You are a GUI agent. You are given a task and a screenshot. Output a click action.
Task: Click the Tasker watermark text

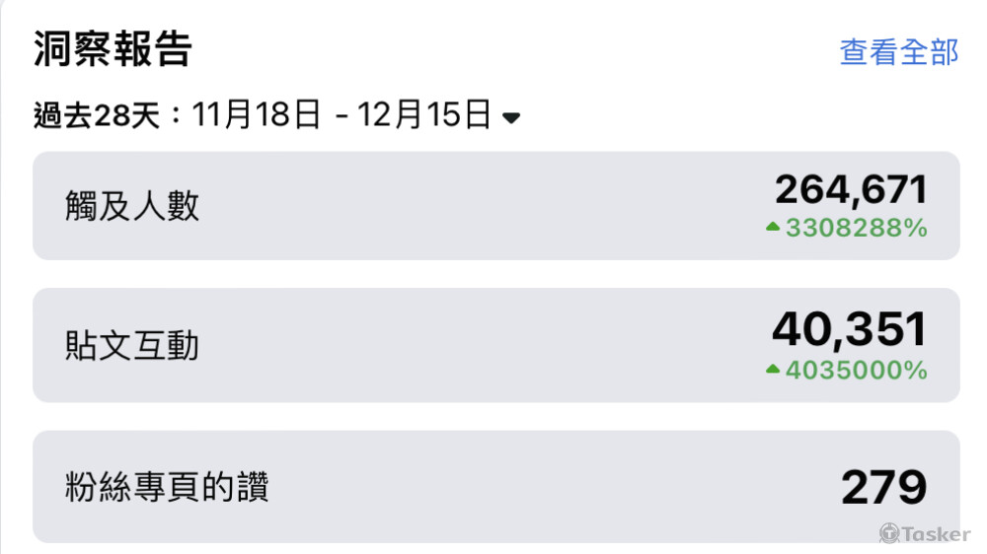click(x=936, y=534)
